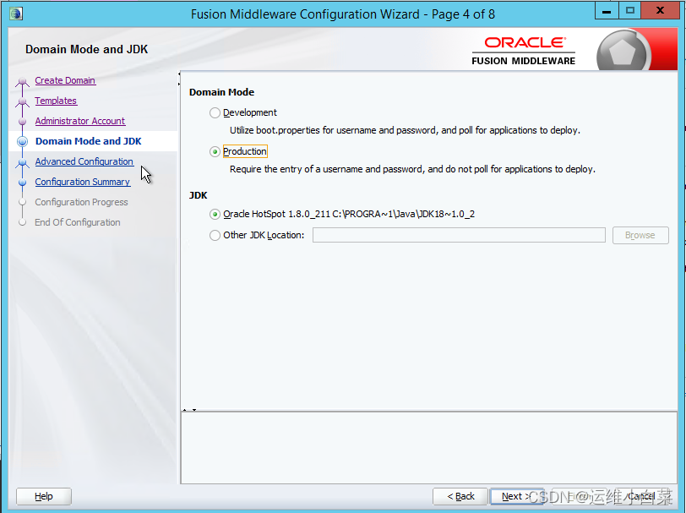The width and height of the screenshot is (686, 513).
Task: Click the Create Domain step node icon
Action: click(22, 81)
